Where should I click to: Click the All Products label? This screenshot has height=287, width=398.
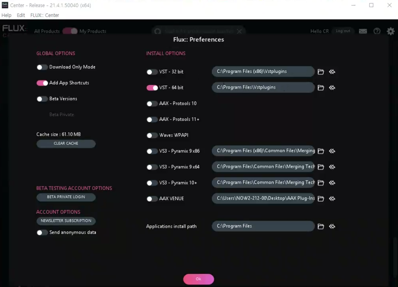(47, 31)
